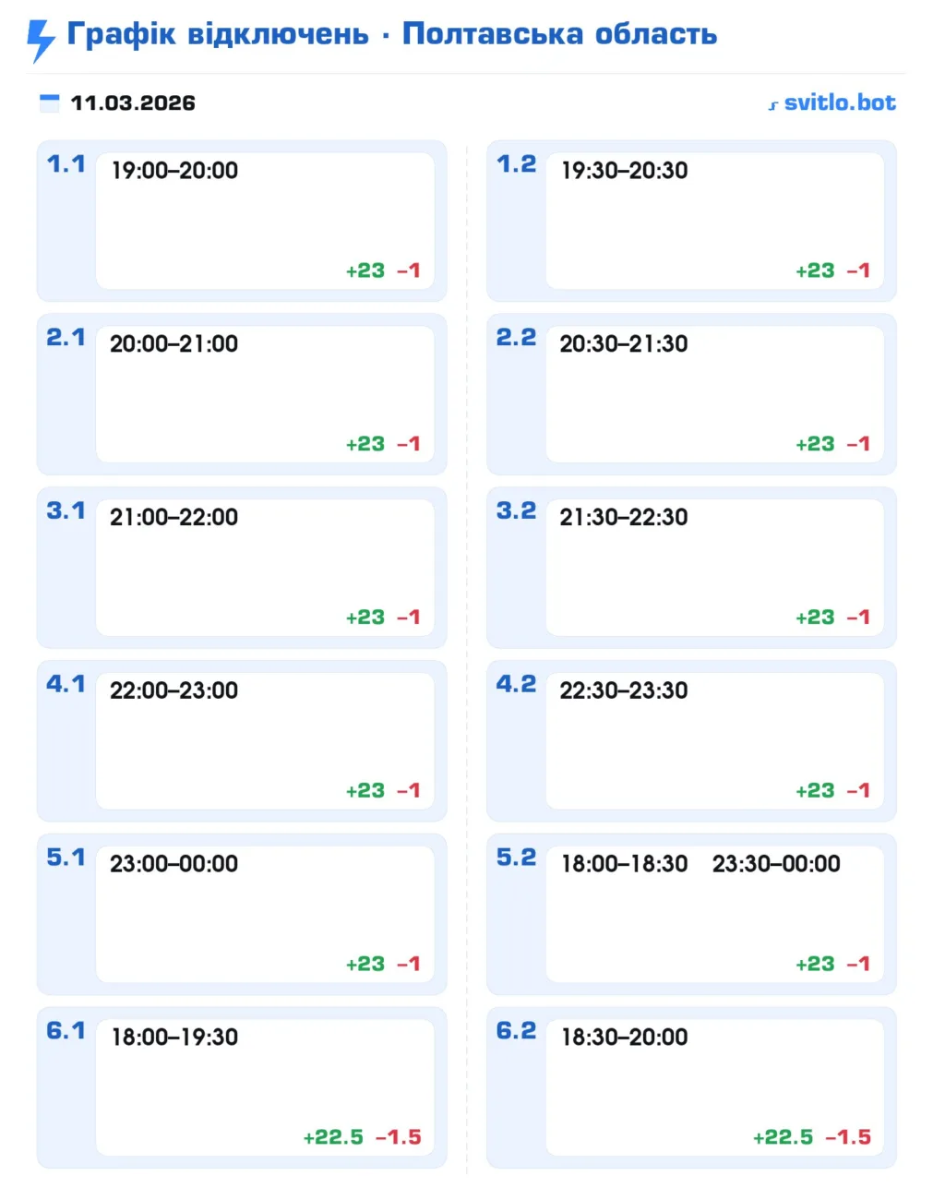This screenshot has width=933, height=1200.
Task: Click the 18:00–19:30 slot in queue 6.1
Action: [174, 1038]
